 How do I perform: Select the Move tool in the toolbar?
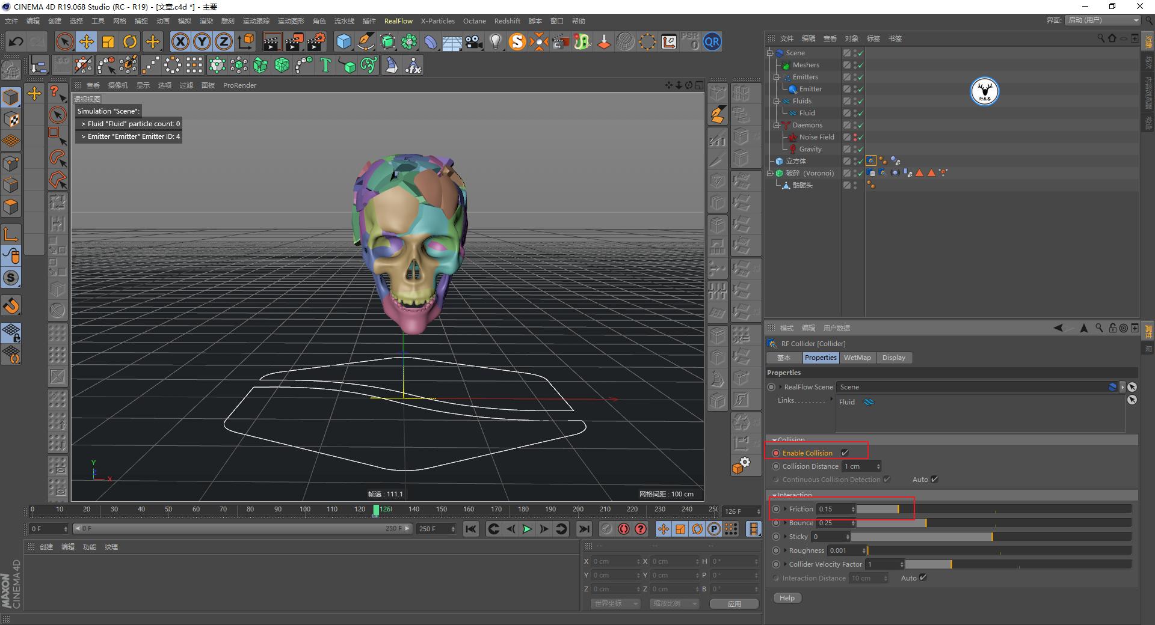tap(87, 41)
